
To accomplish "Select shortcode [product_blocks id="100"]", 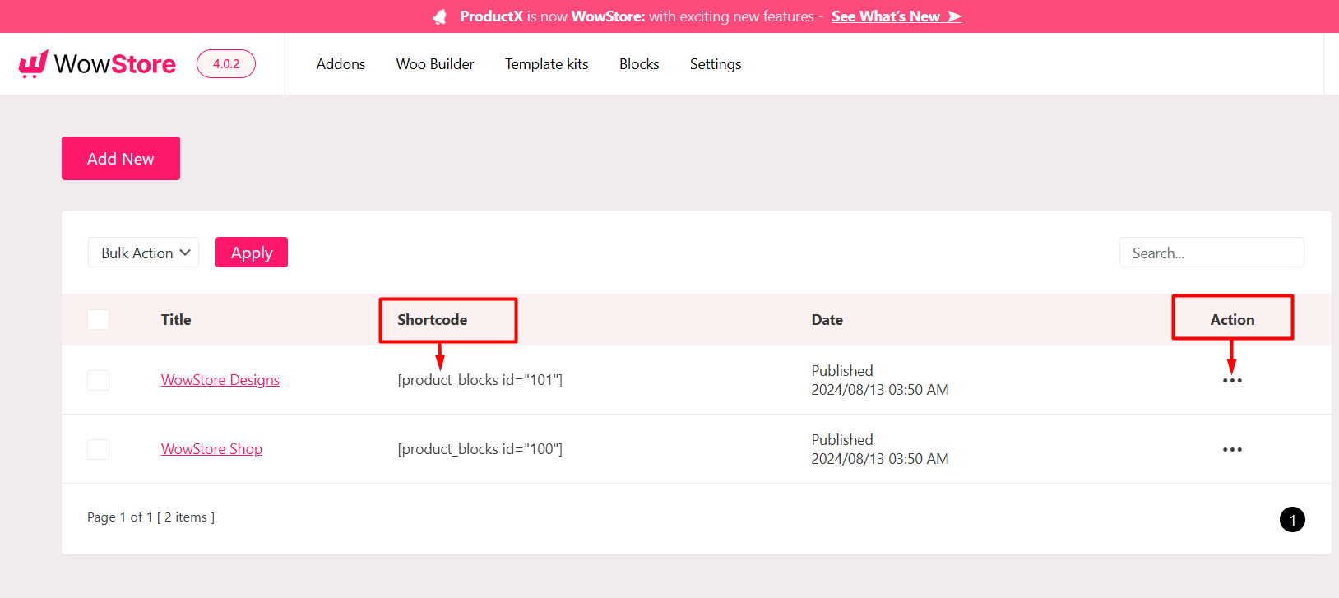I will pos(480,449).
